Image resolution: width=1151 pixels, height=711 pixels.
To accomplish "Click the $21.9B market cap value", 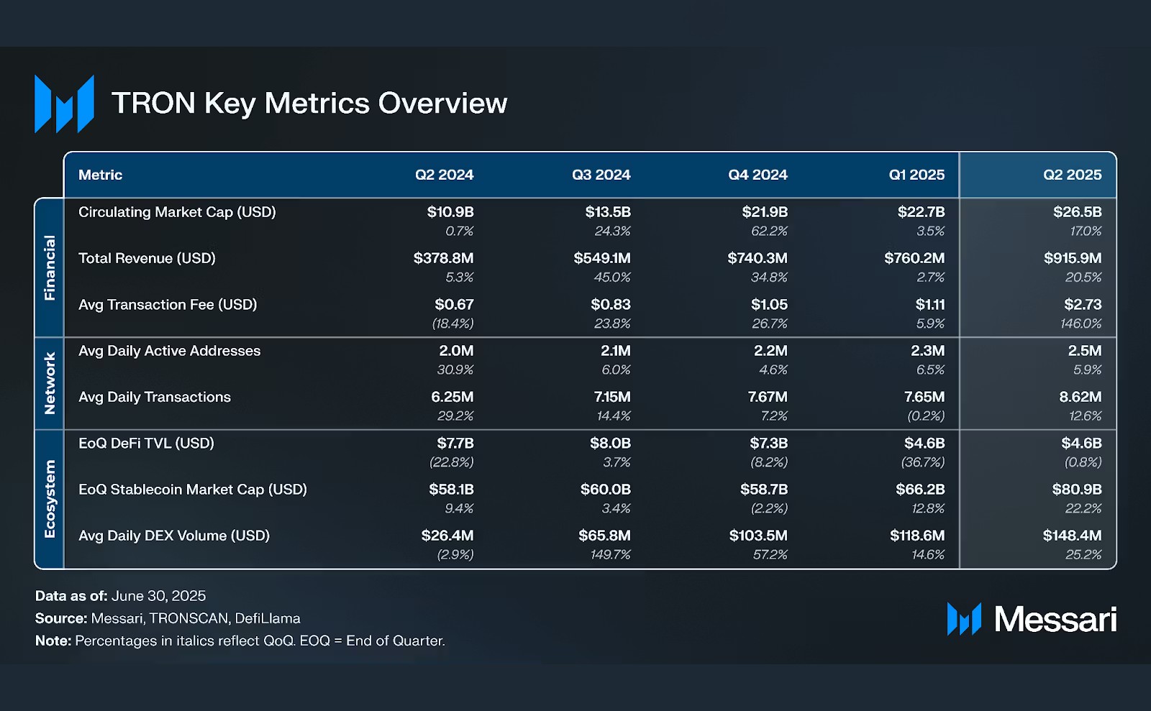I will click(x=765, y=212).
